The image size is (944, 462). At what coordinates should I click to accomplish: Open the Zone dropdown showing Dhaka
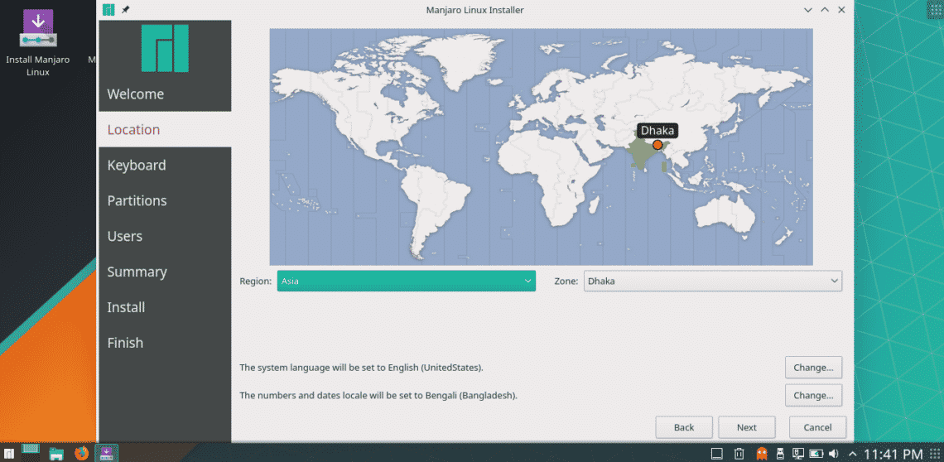point(713,281)
